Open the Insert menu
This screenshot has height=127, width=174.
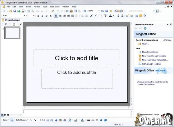click(x=28, y=6)
